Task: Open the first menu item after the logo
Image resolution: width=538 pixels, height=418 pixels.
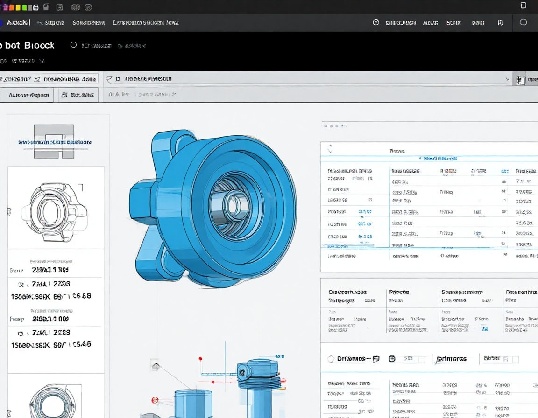Action: (x=50, y=22)
